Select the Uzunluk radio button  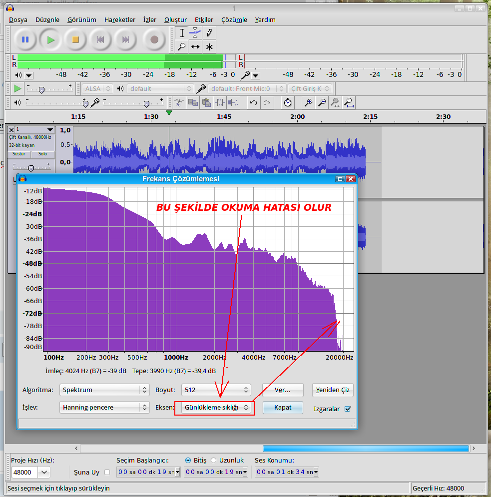tap(214, 460)
